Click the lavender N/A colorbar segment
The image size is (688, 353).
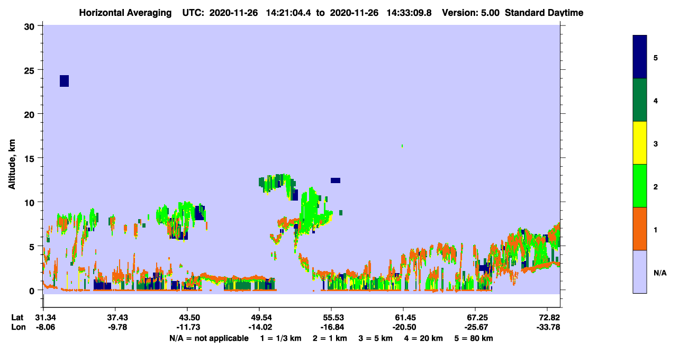(x=640, y=271)
